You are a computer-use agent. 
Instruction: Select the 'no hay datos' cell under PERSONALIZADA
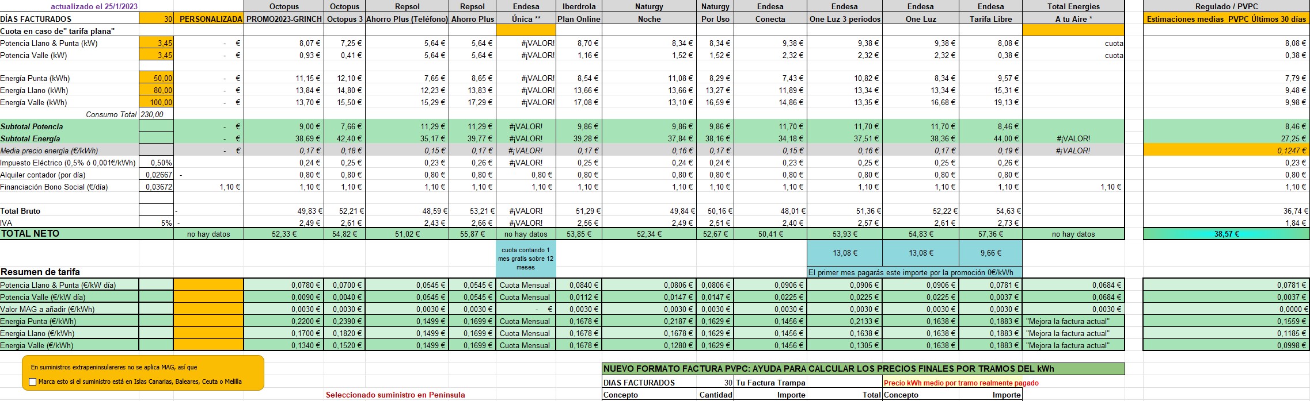209,234
